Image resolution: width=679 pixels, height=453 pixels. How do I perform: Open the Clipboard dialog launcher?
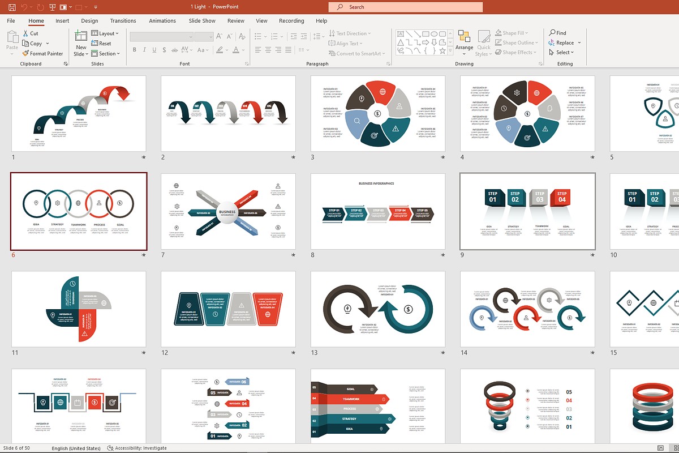point(66,64)
